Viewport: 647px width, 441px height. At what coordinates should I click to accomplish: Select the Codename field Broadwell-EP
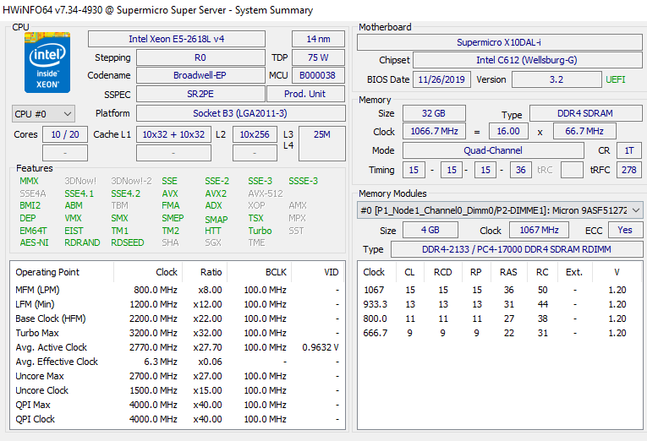[x=200, y=75]
